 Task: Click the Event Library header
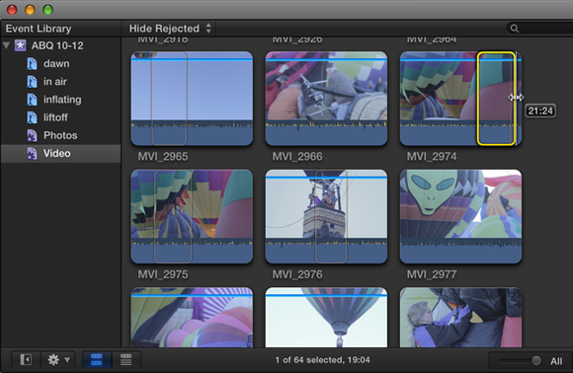coord(39,29)
